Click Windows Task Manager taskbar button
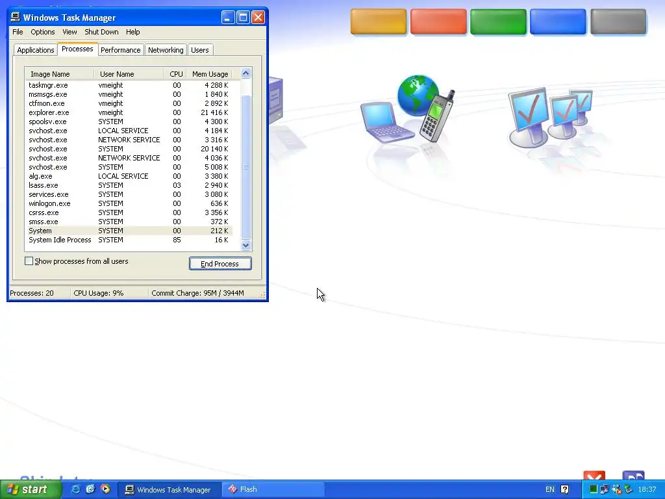 [x=169, y=490]
